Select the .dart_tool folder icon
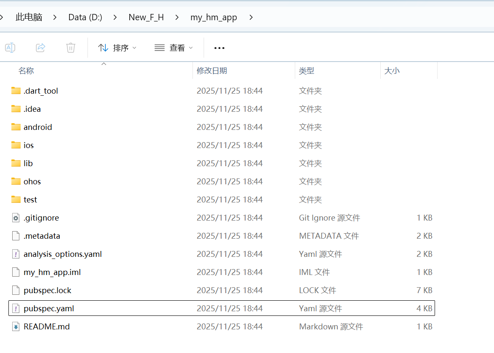 coord(16,91)
